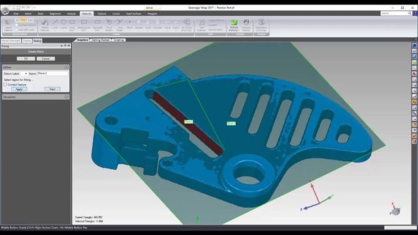The width and height of the screenshot is (418, 235).
Task: Click the plane Name input field
Action: point(53,73)
